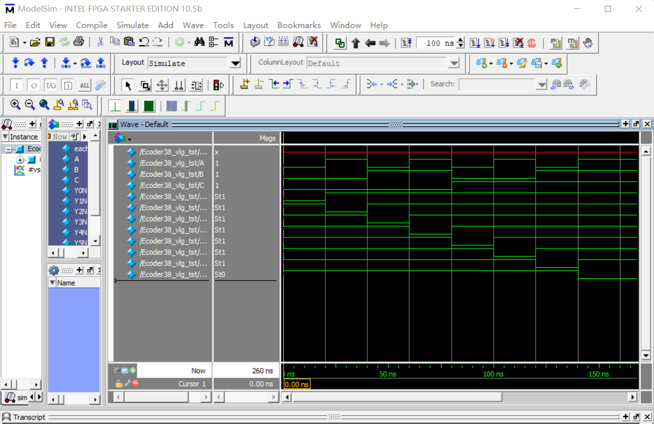Switch to the sim tab

[x=17, y=397]
